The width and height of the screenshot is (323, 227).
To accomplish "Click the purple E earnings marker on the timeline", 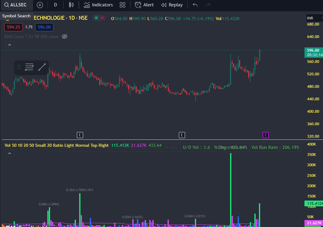I will pyautogui.click(x=266, y=135).
